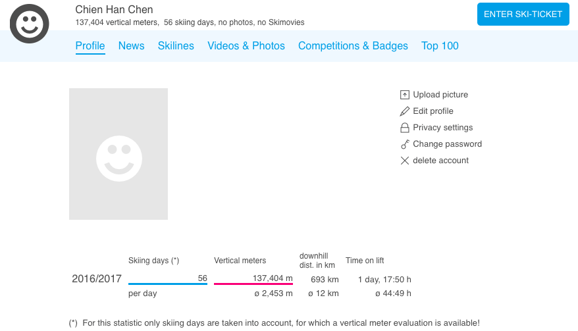
Task: Open the Skilines tab
Action: click(x=176, y=46)
